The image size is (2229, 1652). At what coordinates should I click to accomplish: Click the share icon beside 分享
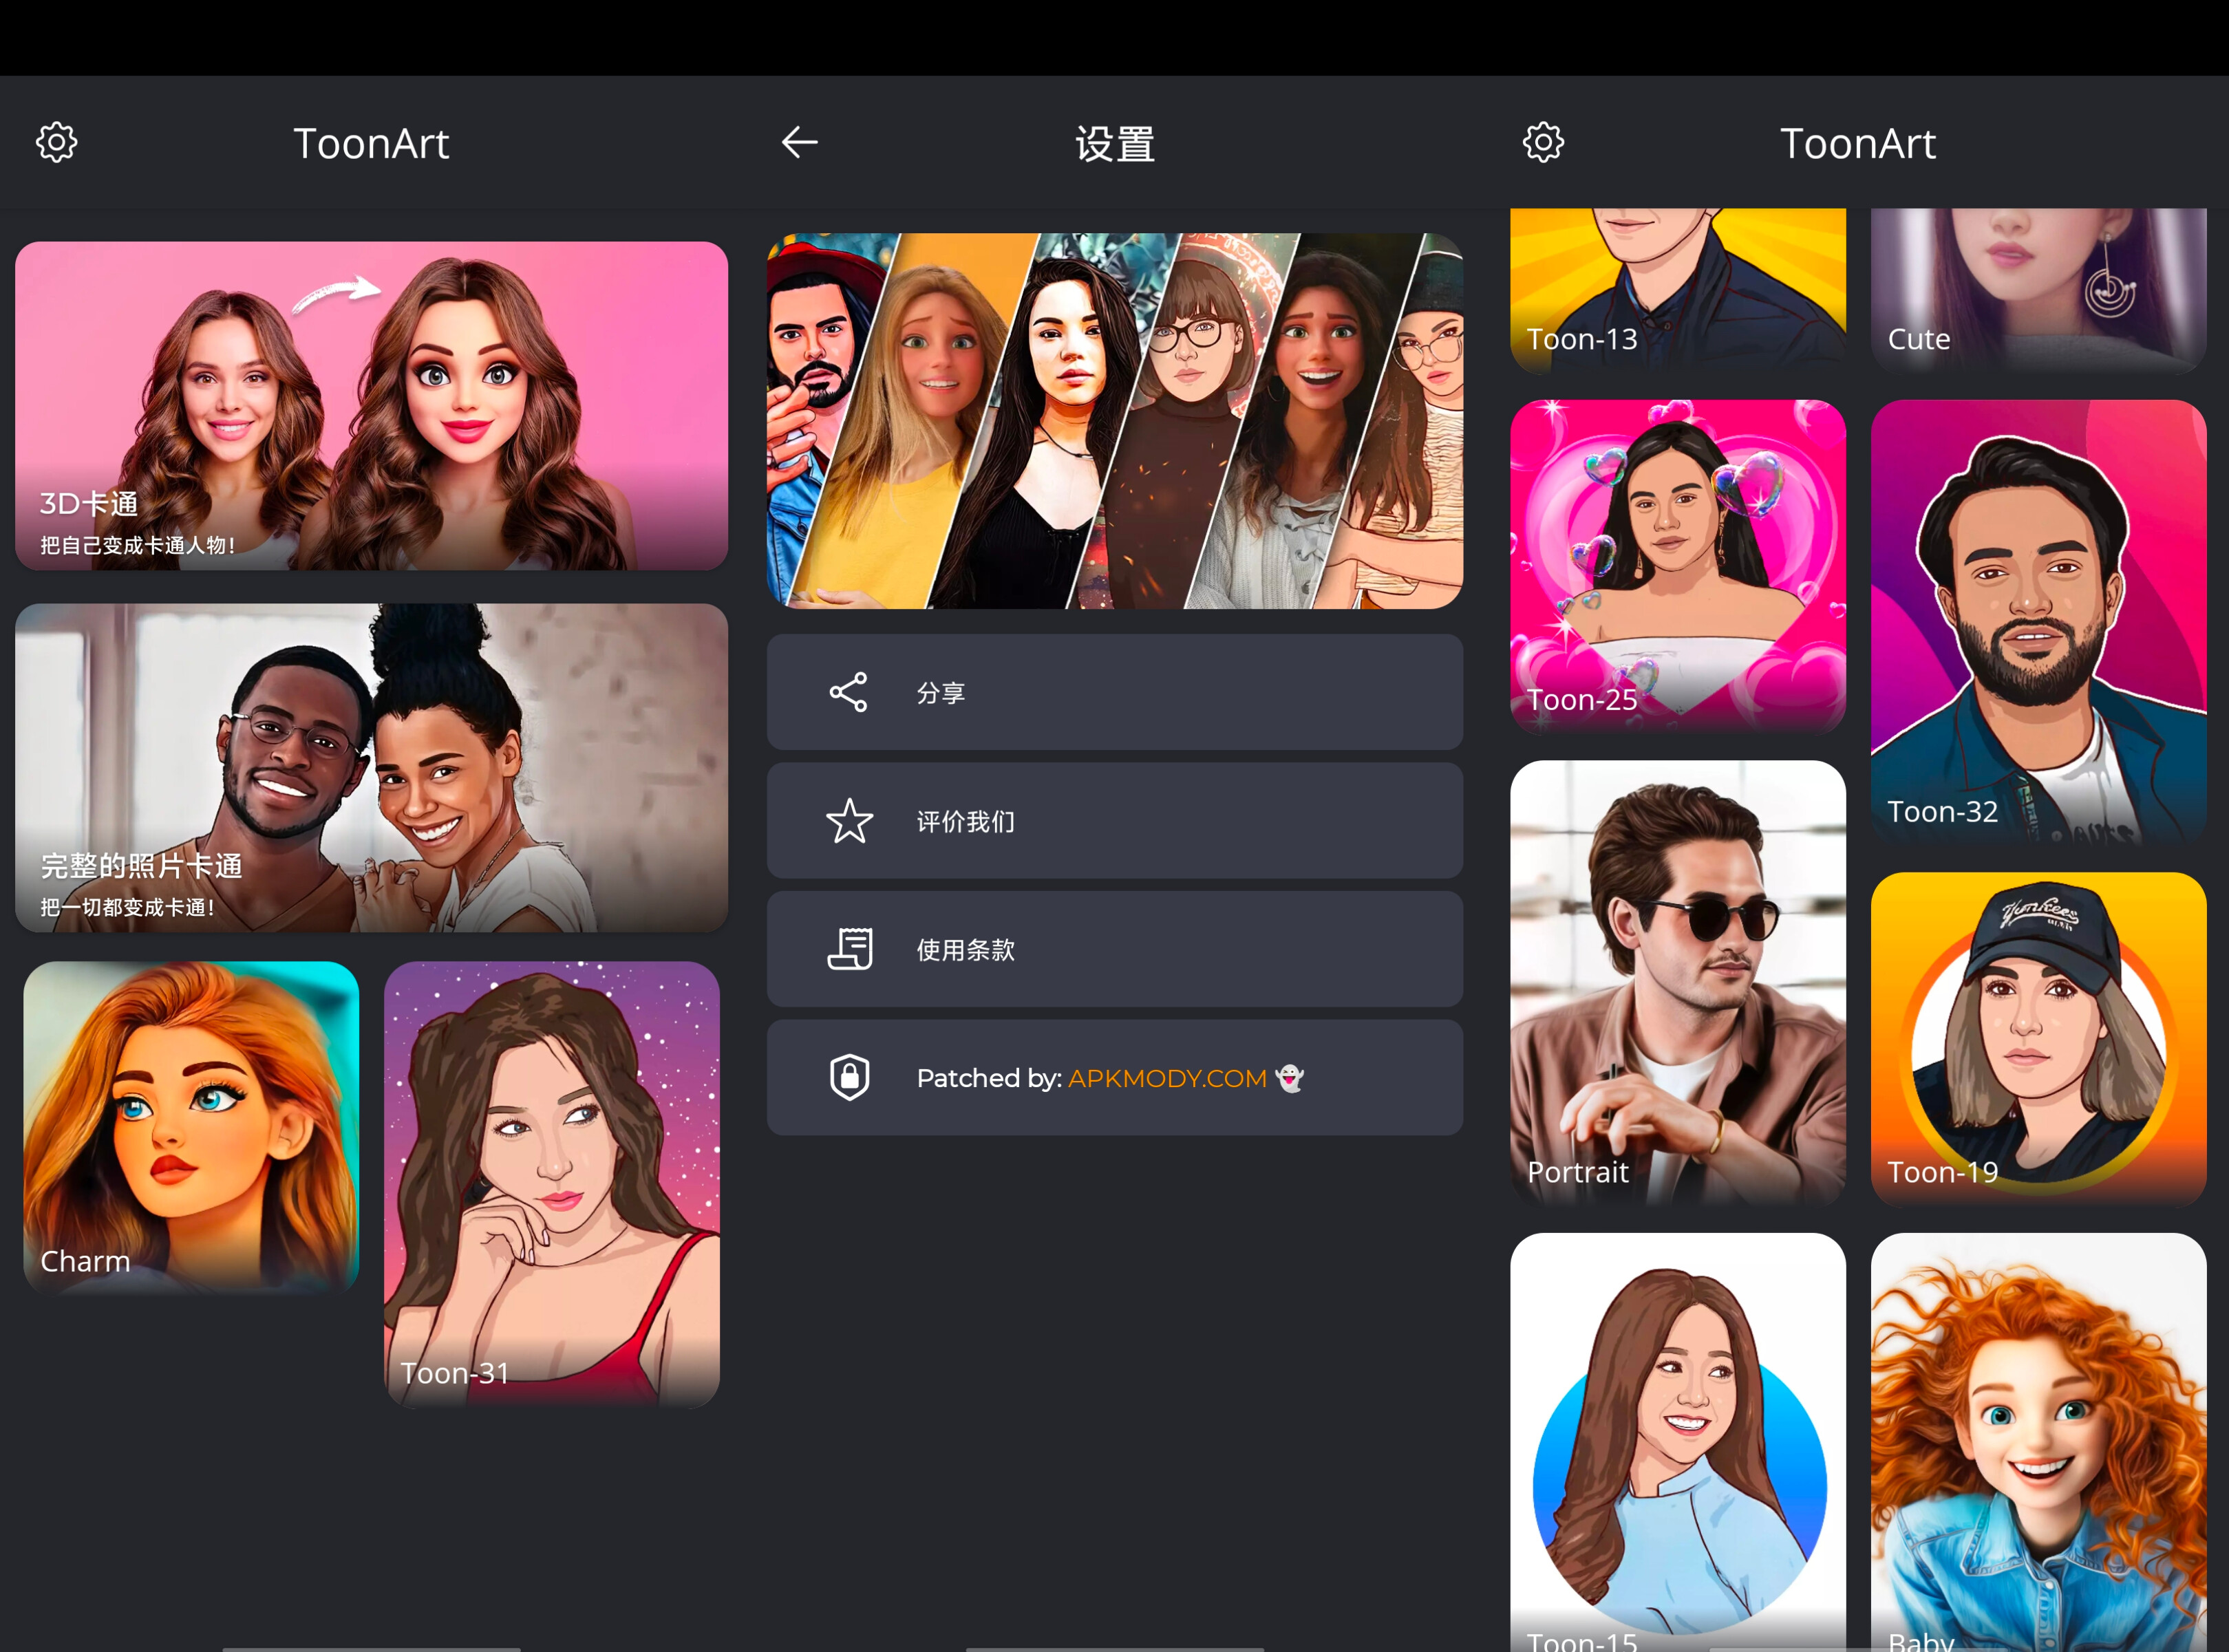848,691
